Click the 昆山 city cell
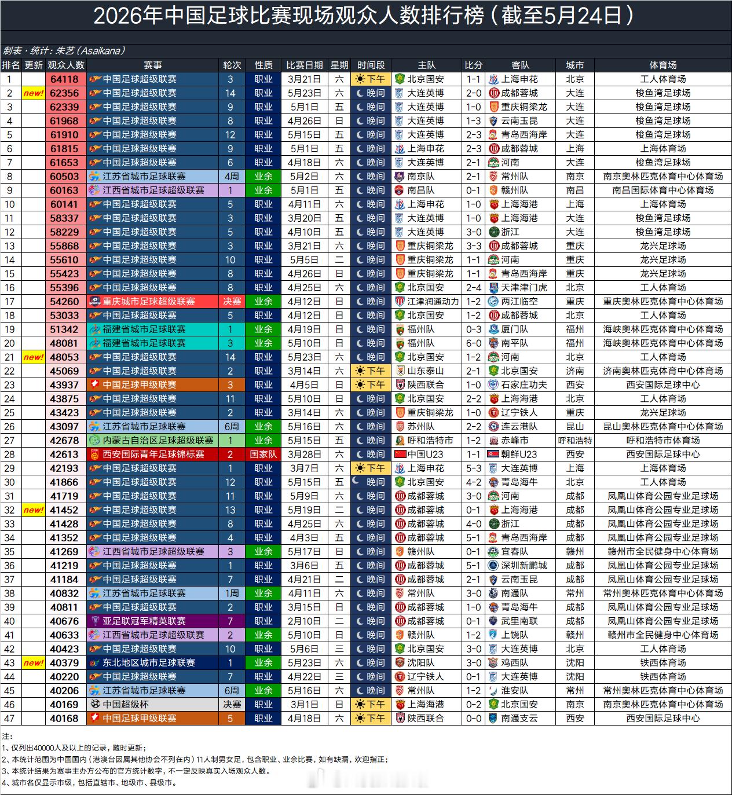Image resolution: width=732 pixels, height=795 pixels. click(575, 427)
